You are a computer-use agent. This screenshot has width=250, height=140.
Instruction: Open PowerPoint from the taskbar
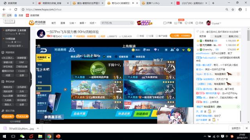58,136
